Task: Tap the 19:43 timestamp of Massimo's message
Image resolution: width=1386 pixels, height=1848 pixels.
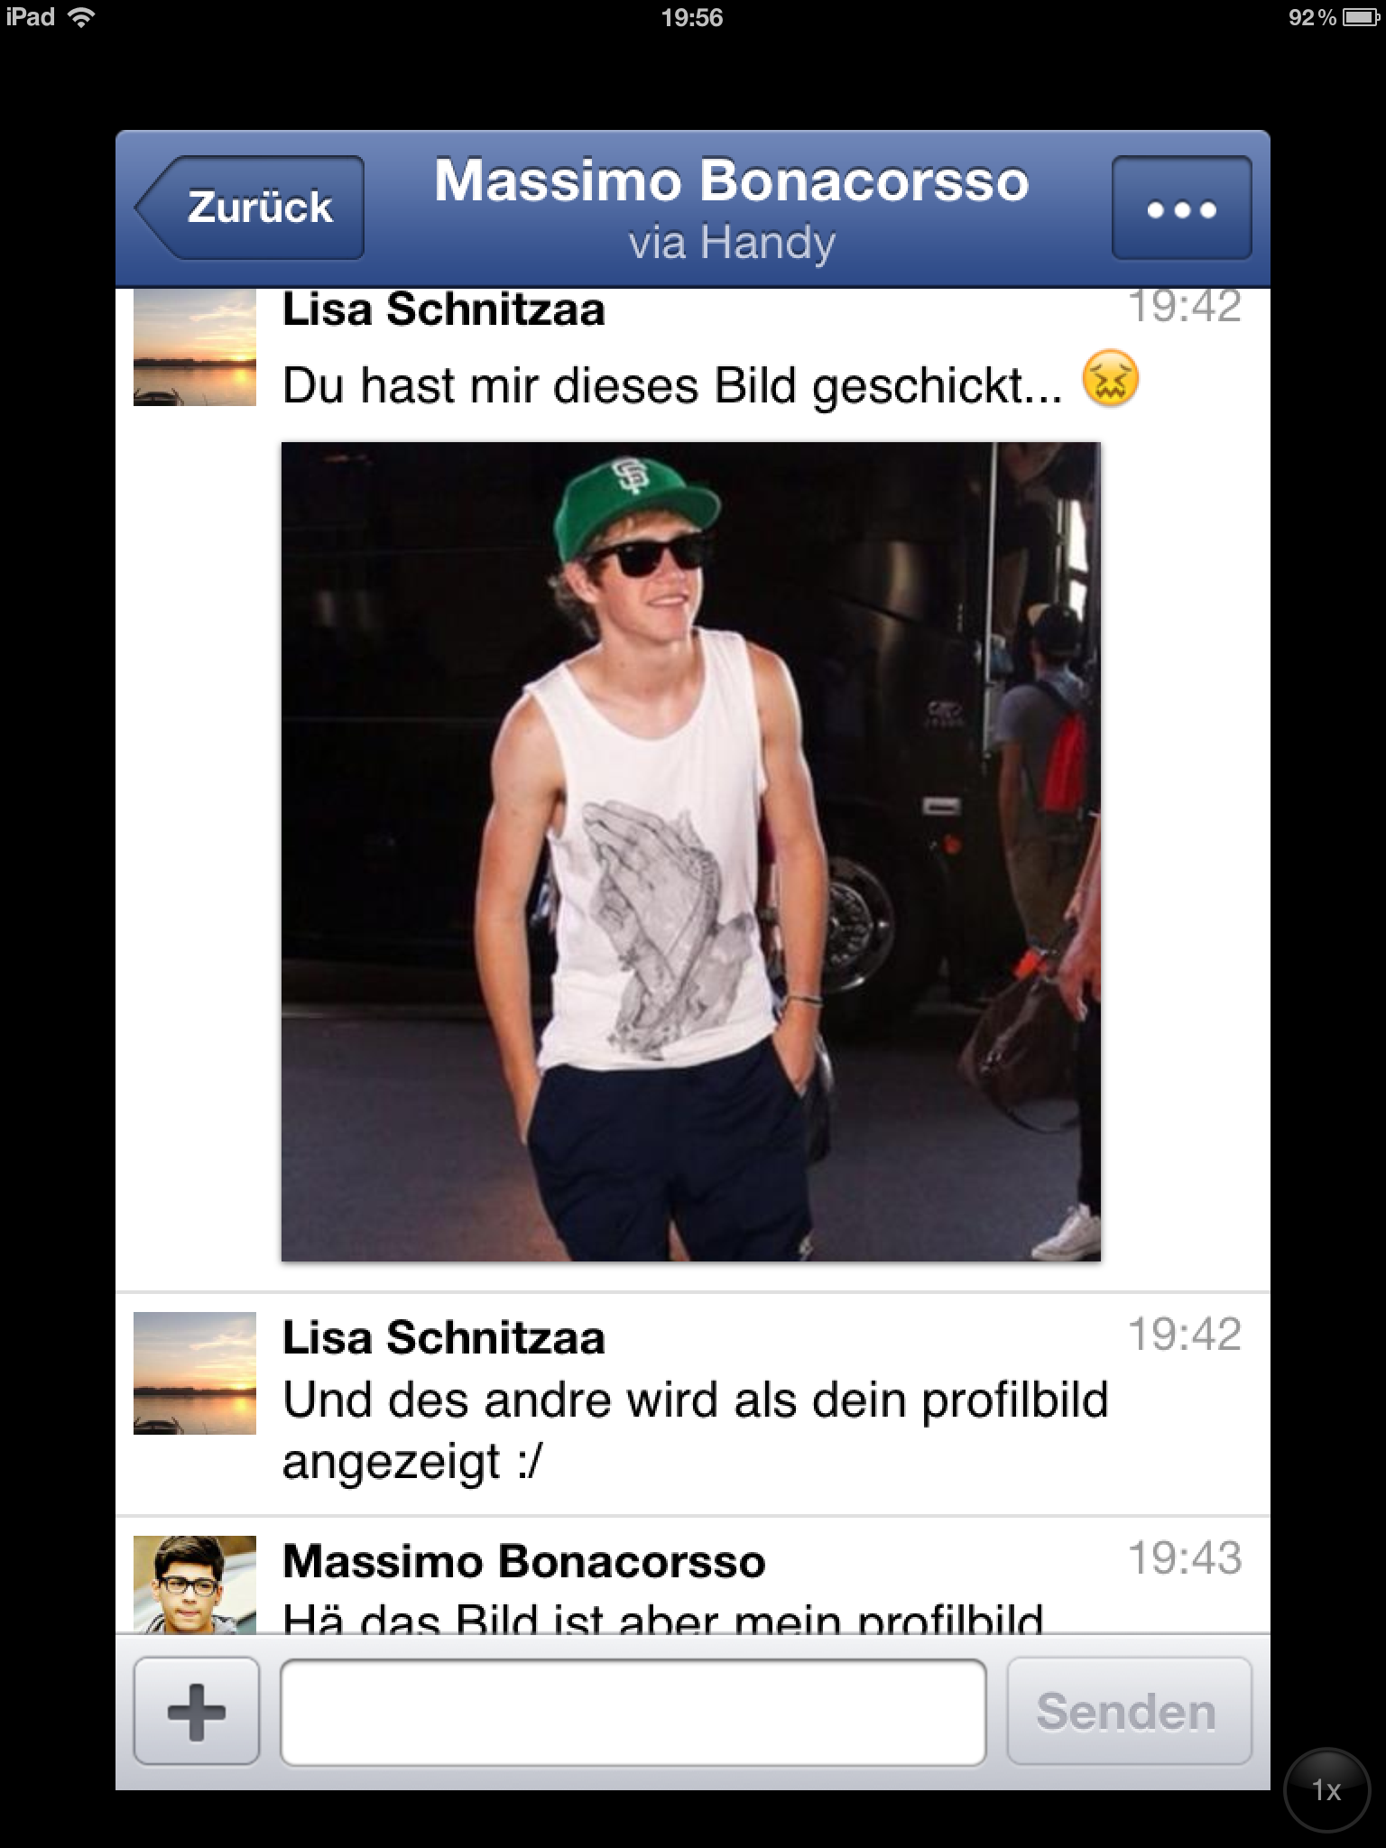Action: pyautogui.click(x=1185, y=1557)
